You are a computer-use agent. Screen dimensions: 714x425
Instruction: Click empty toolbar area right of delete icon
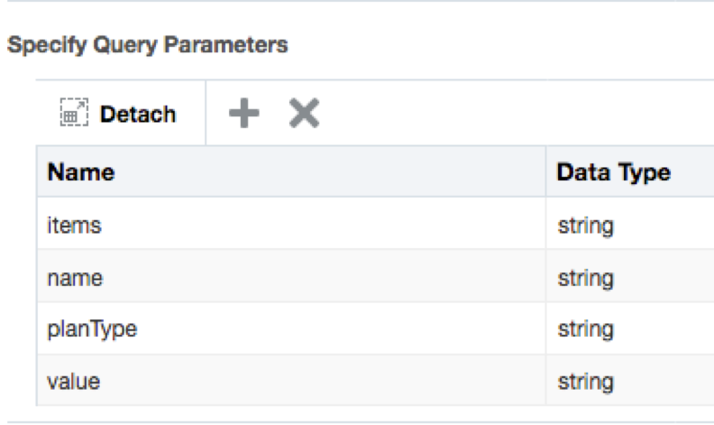tap(505, 114)
